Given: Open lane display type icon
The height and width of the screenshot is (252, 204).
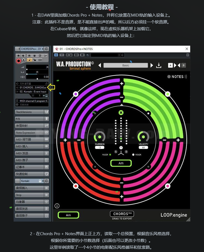Looking at the screenshot, I should click(x=40, y=60).
